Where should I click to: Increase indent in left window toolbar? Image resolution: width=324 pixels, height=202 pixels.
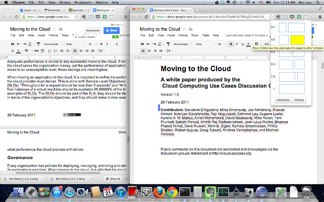[67, 50]
